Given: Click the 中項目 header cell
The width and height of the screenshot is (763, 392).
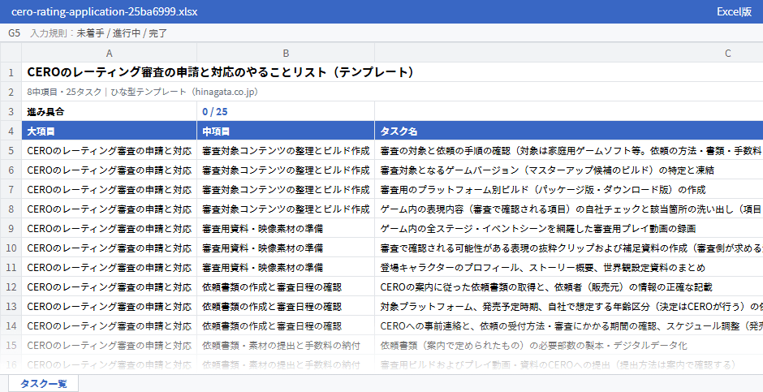Looking at the screenshot, I should coord(286,131).
